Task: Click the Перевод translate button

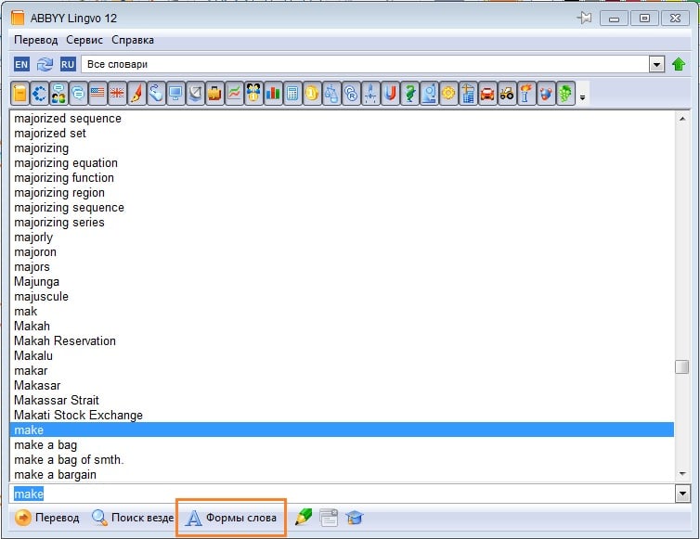Action: tap(47, 518)
